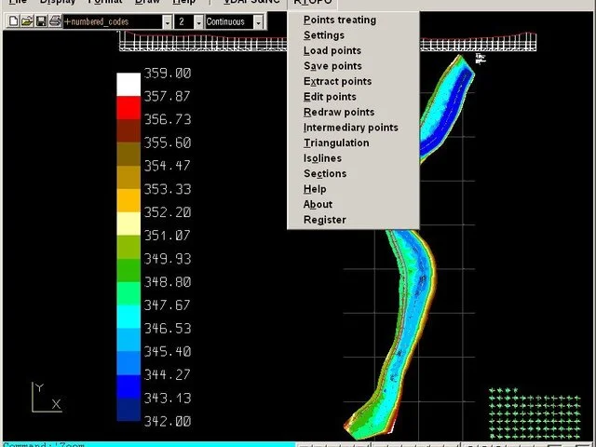Click the X/Y axis coordinate icon
Viewport: 596px width, 447px height.
tap(45, 398)
